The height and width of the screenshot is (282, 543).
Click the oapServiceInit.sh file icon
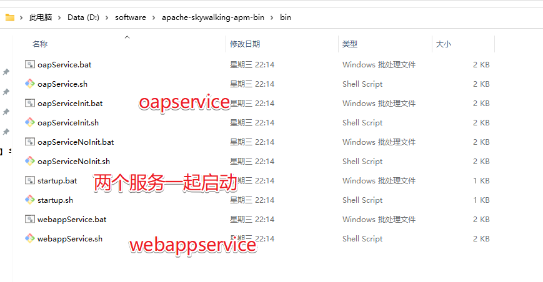coord(30,122)
